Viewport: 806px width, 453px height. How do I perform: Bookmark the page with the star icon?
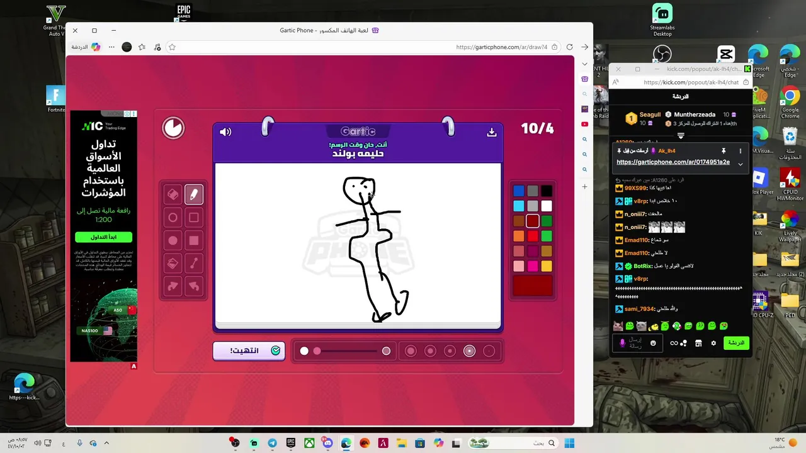[x=172, y=47]
